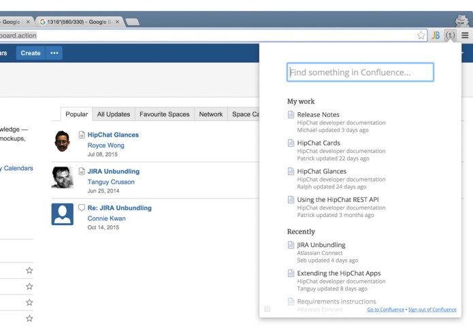Toggle the second favourite star in sidebar
473x336 pixels.
(29, 286)
